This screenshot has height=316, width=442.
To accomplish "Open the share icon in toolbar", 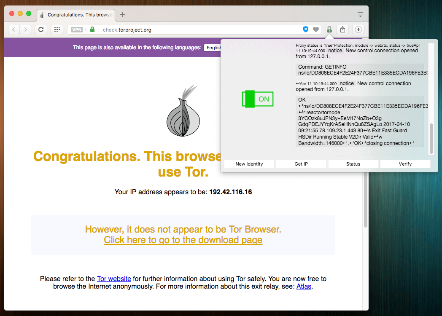I will pos(342,29).
